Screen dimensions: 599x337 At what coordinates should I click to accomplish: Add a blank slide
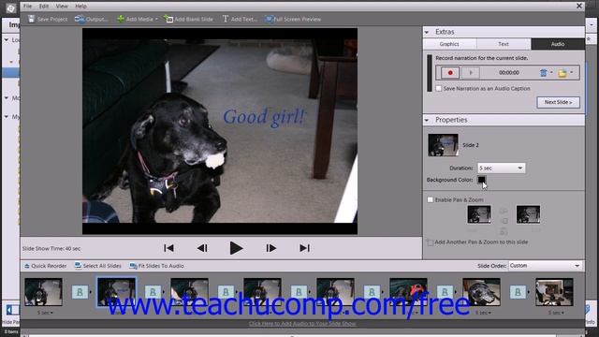(x=189, y=19)
